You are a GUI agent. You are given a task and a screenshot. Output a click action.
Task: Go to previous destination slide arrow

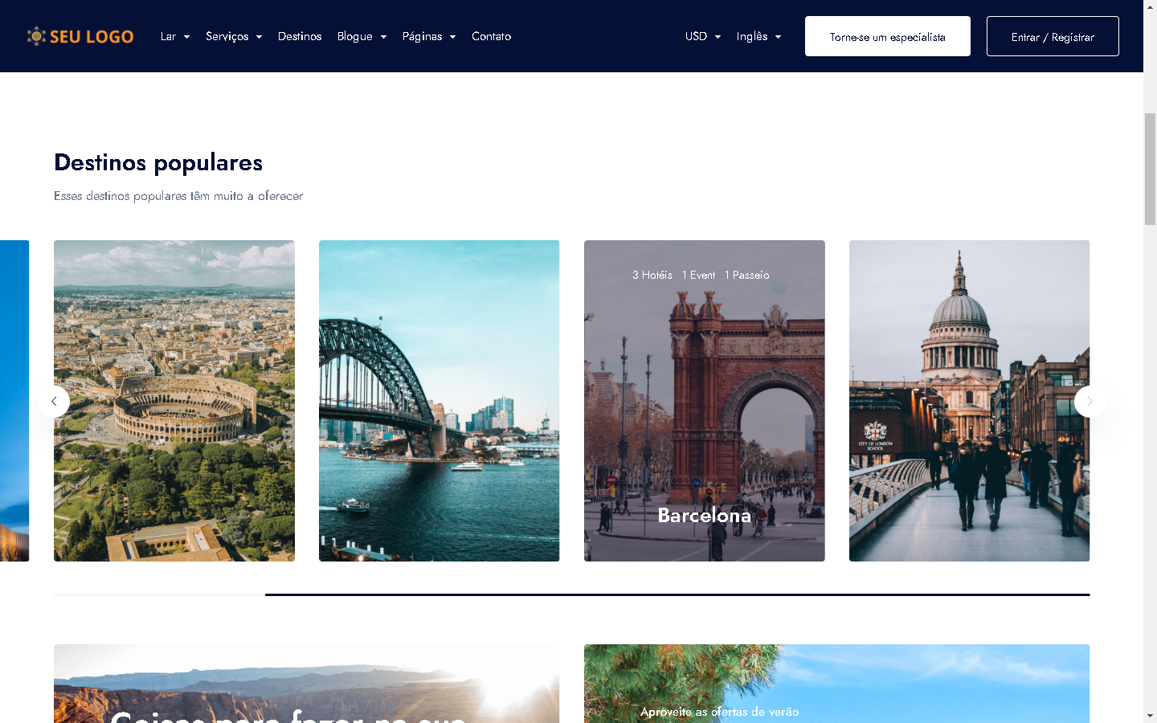54,401
